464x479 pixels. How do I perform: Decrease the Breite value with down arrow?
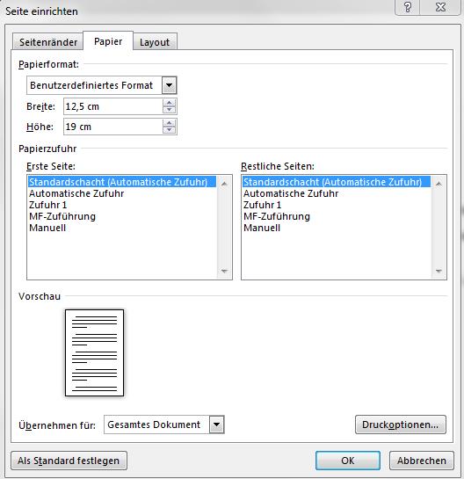(170, 110)
